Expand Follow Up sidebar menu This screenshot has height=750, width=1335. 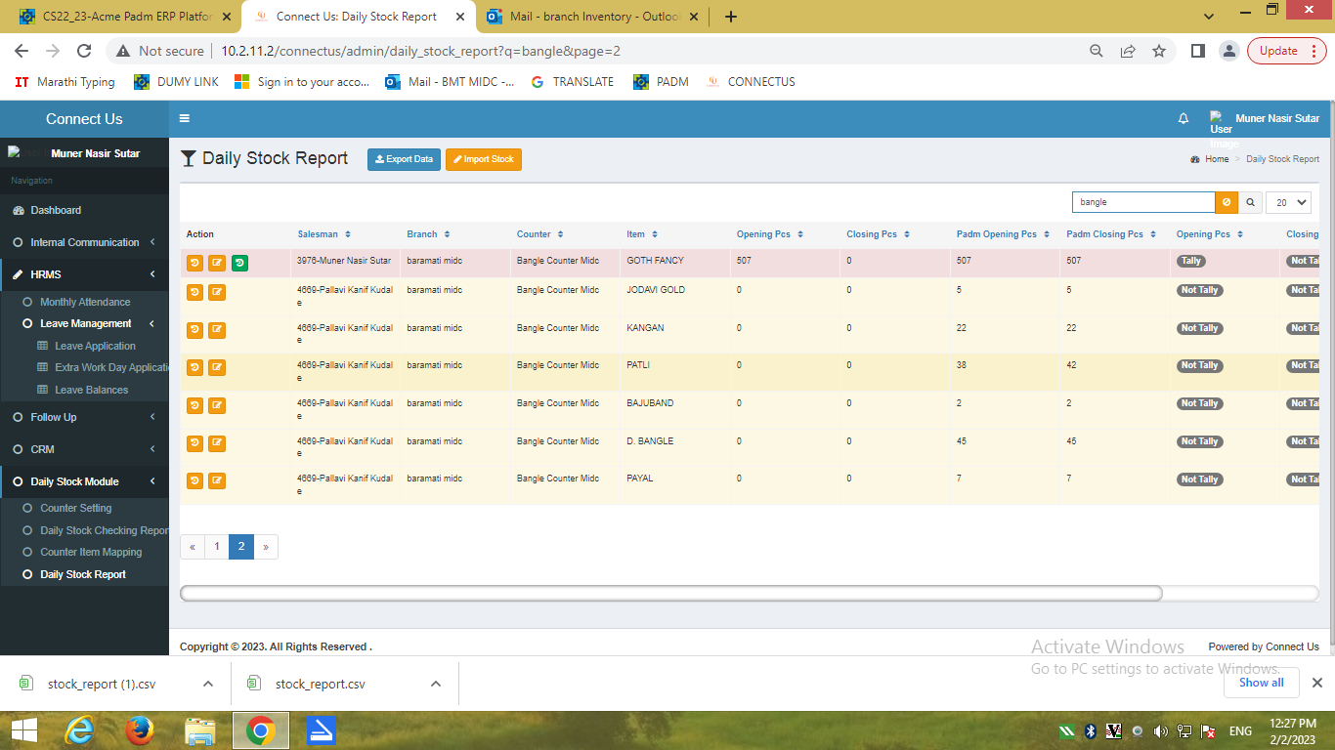click(84, 417)
